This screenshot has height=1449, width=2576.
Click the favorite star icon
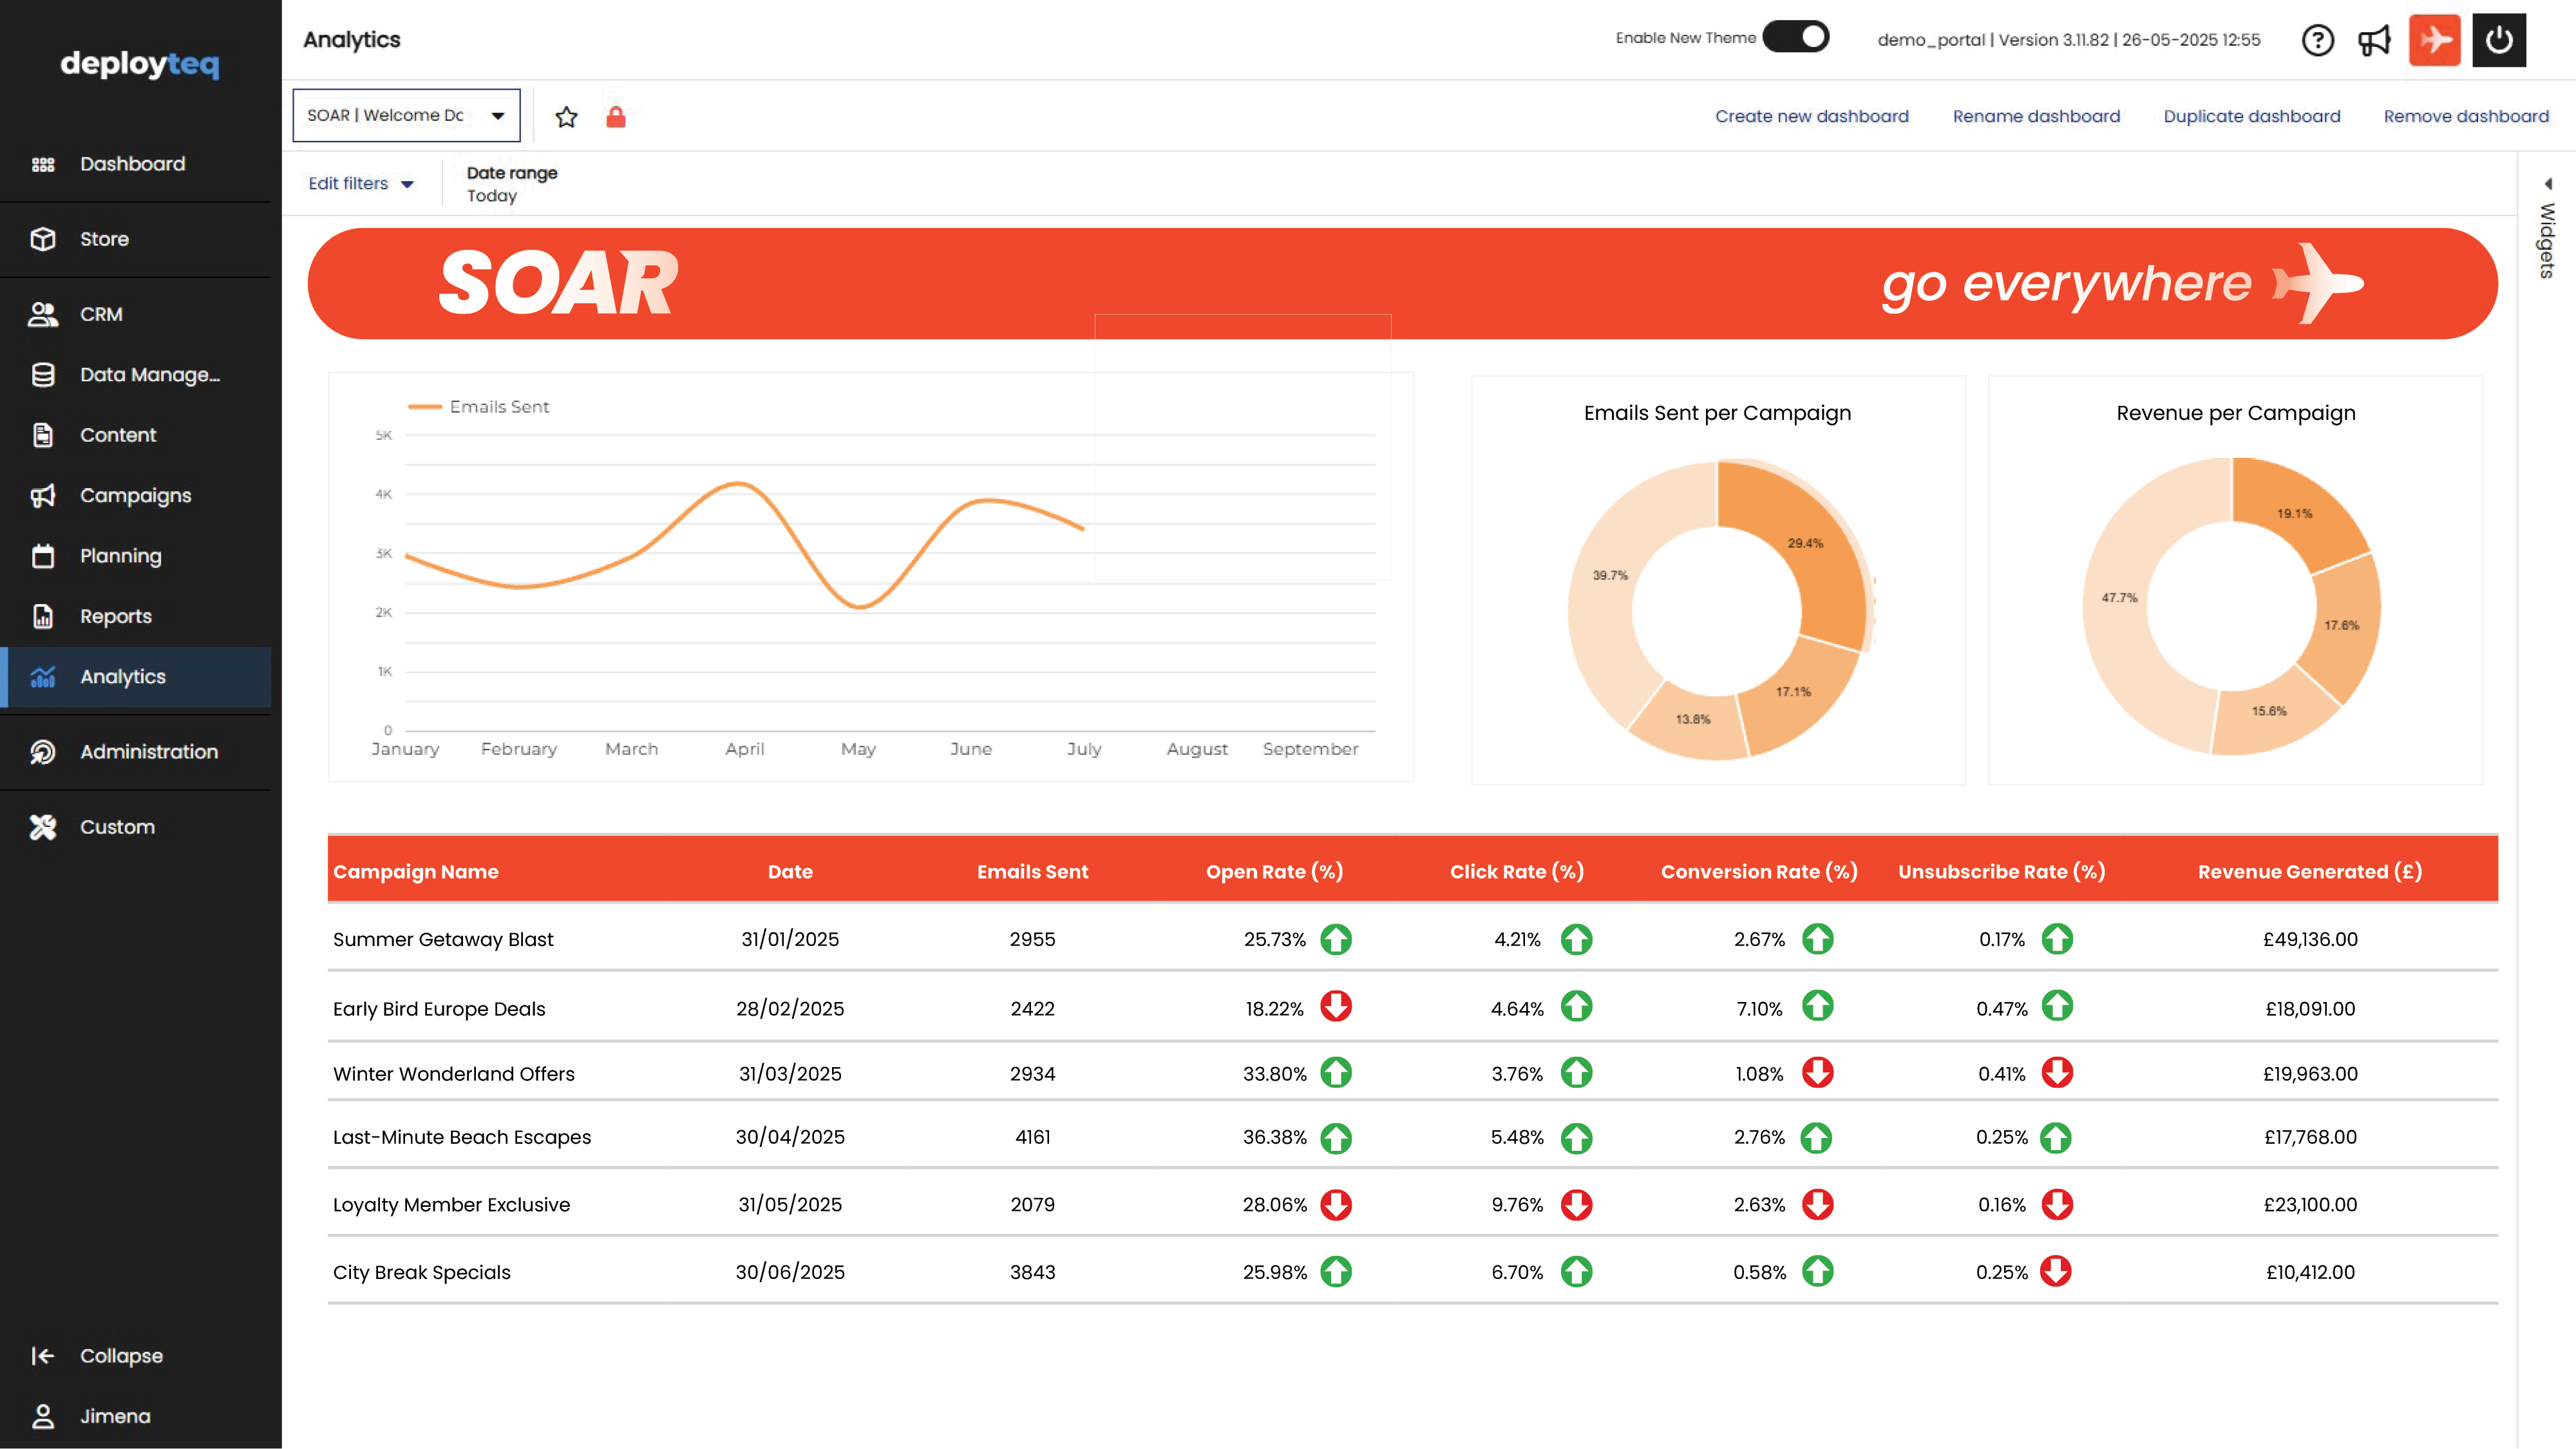tap(566, 117)
